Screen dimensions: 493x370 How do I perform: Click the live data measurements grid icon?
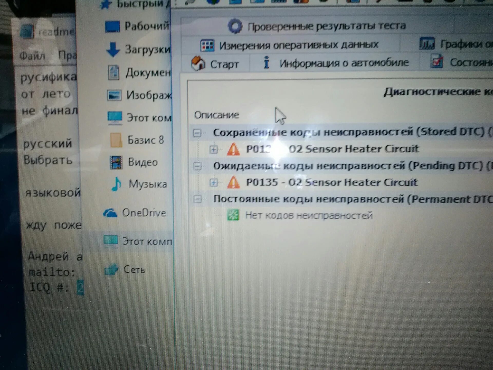207,45
